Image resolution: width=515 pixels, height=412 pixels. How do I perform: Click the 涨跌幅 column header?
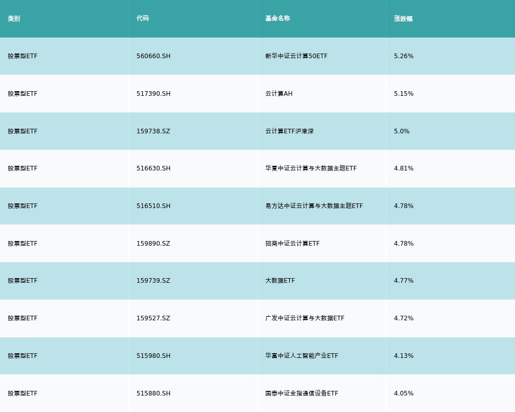pos(403,19)
